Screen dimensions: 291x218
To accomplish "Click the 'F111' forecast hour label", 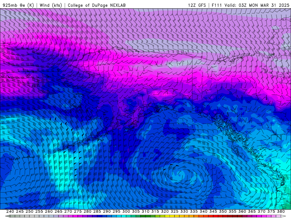I will click(x=217, y=5).
